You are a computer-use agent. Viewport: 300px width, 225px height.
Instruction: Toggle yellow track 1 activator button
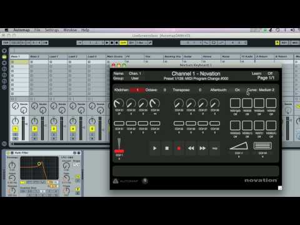(x=15, y=129)
